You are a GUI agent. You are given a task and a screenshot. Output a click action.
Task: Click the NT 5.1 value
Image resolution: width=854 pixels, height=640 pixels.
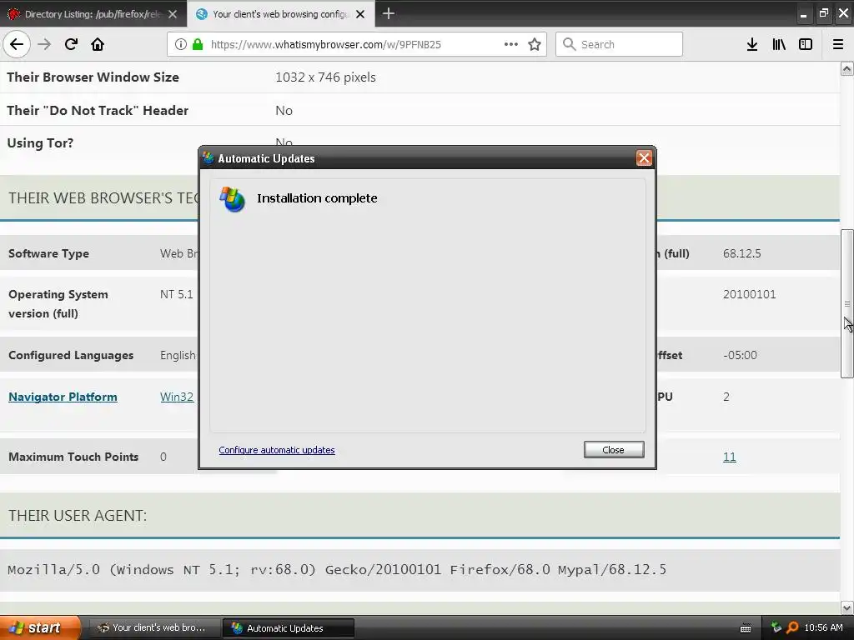(x=177, y=294)
